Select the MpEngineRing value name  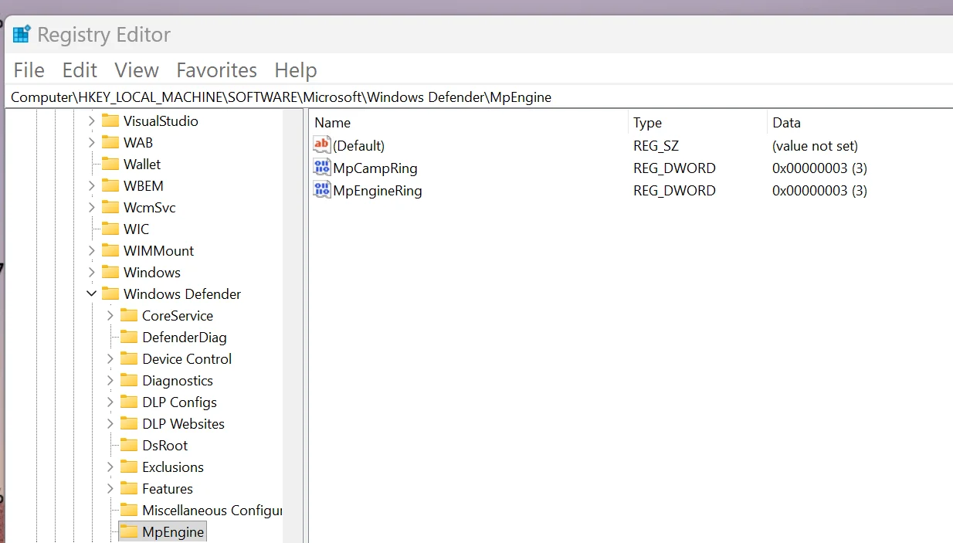coord(378,190)
